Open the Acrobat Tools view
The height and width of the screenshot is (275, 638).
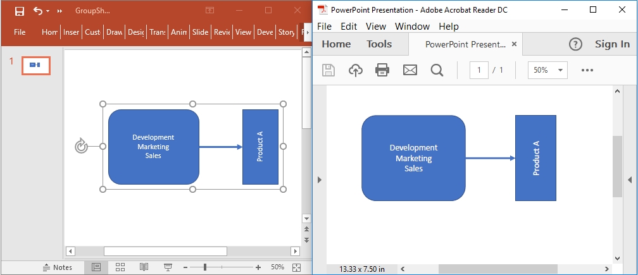[379, 44]
